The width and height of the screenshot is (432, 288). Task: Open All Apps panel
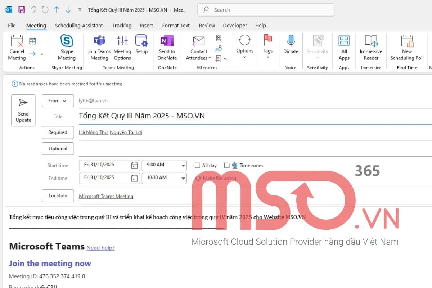344,47
